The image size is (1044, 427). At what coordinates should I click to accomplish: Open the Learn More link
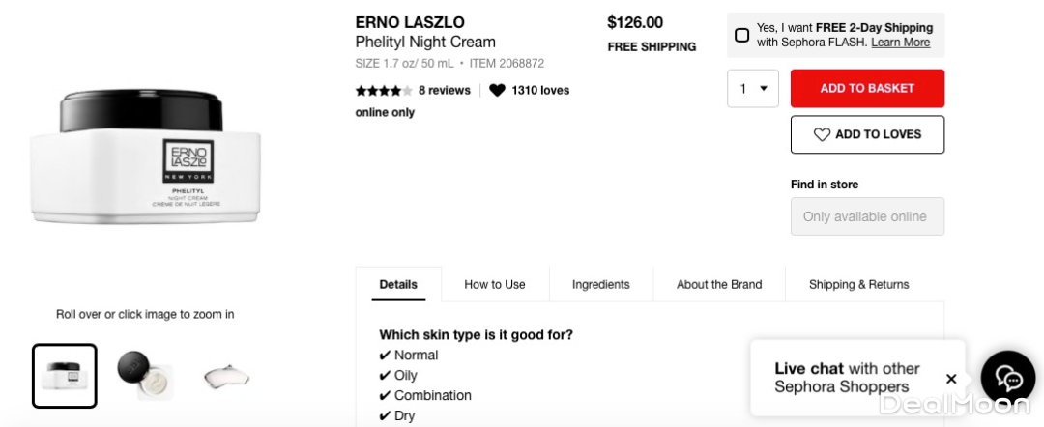click(900, 43)
